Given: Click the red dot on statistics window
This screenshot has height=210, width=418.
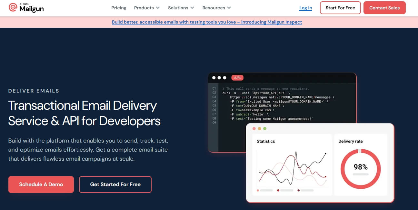Looking at the screenshot, I should pyautogui.click(x=254, y=129).
